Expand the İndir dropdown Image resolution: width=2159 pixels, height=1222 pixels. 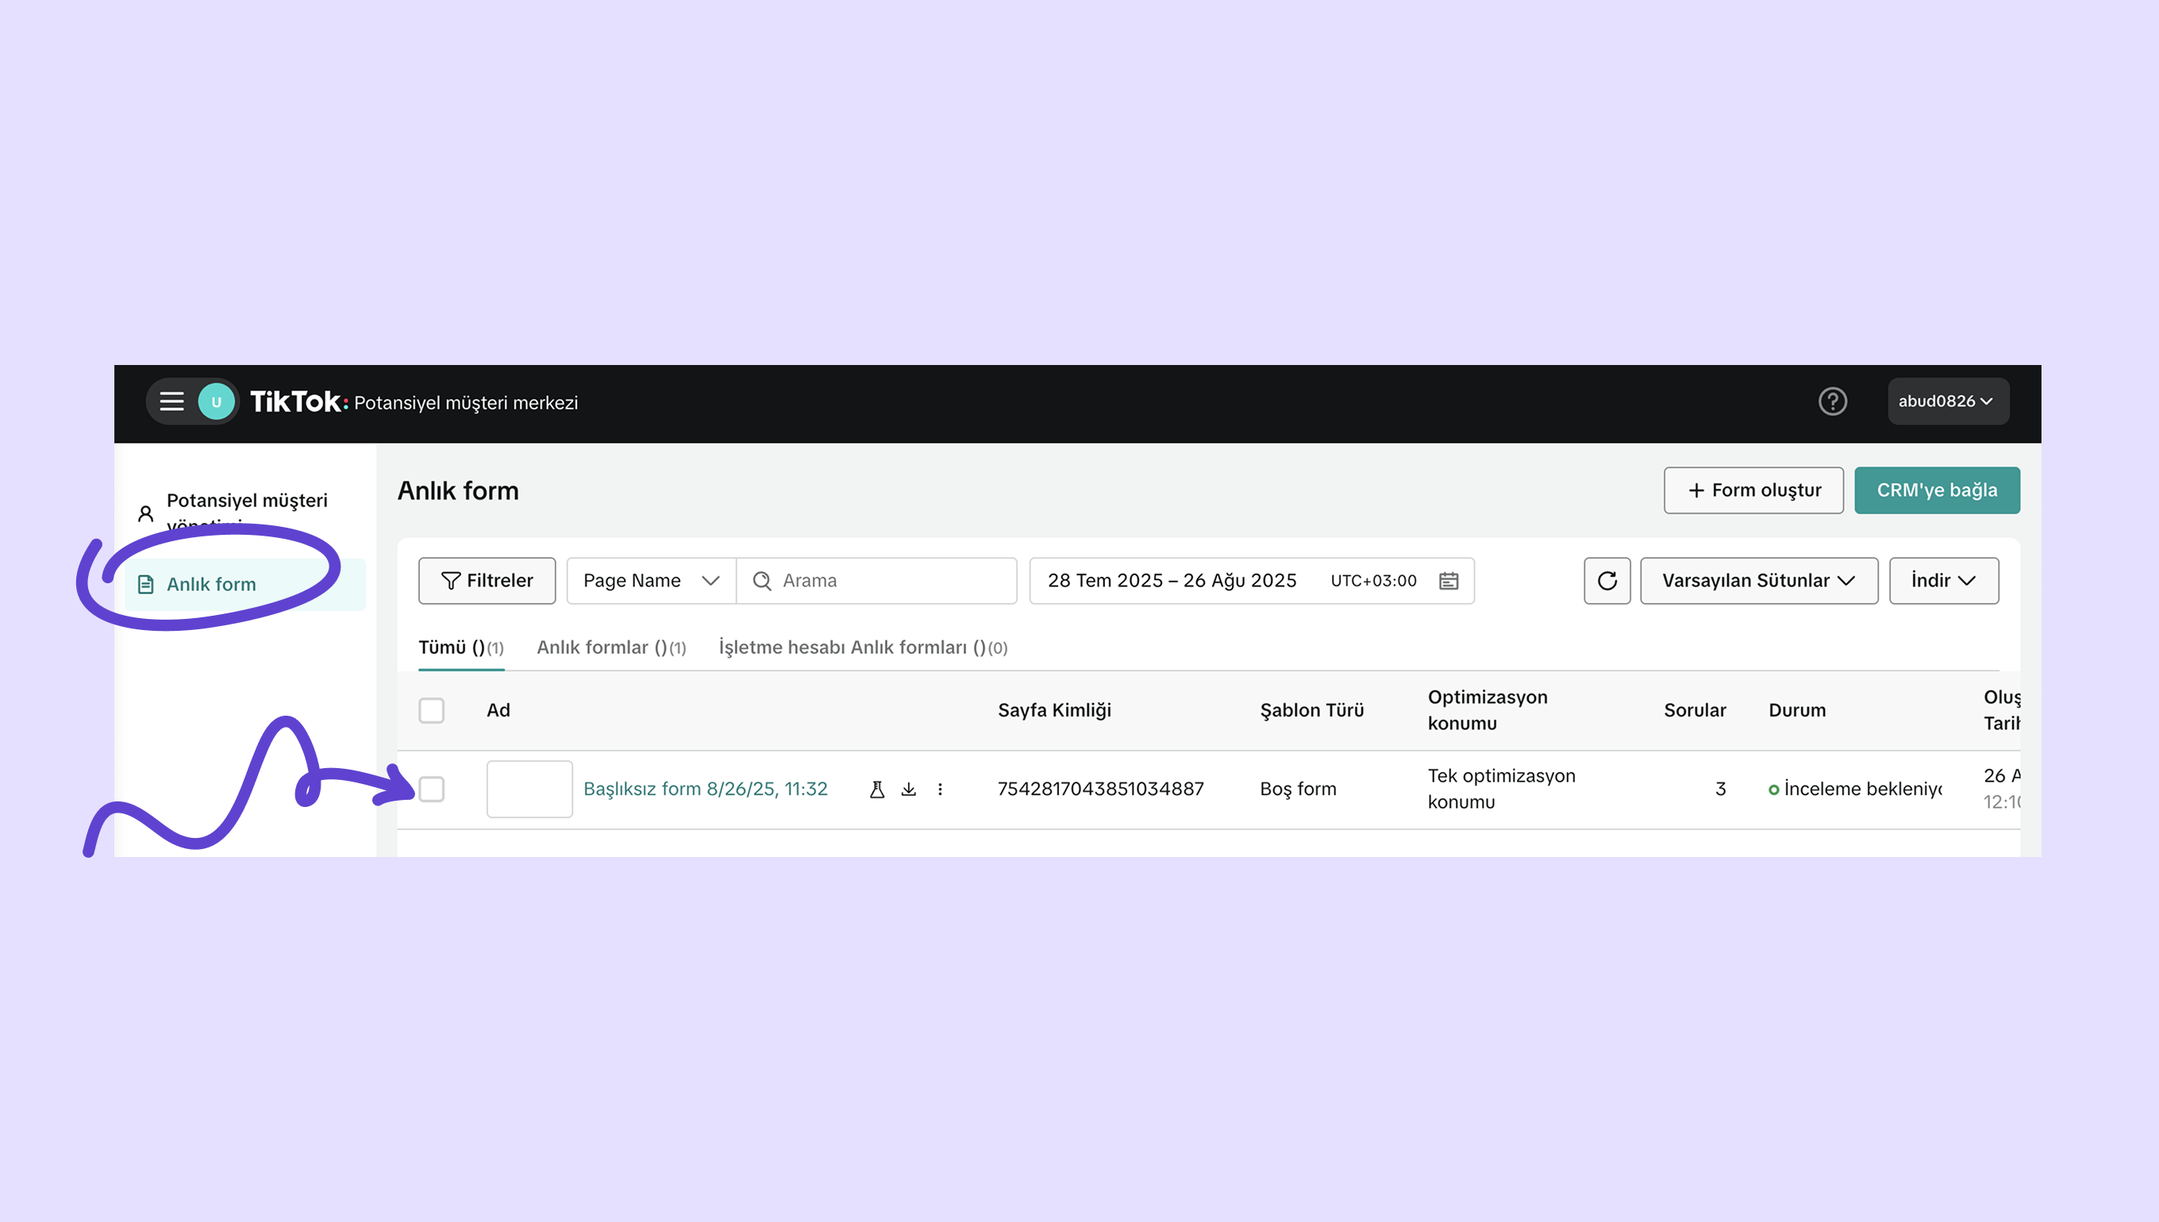pos(1943,580)
